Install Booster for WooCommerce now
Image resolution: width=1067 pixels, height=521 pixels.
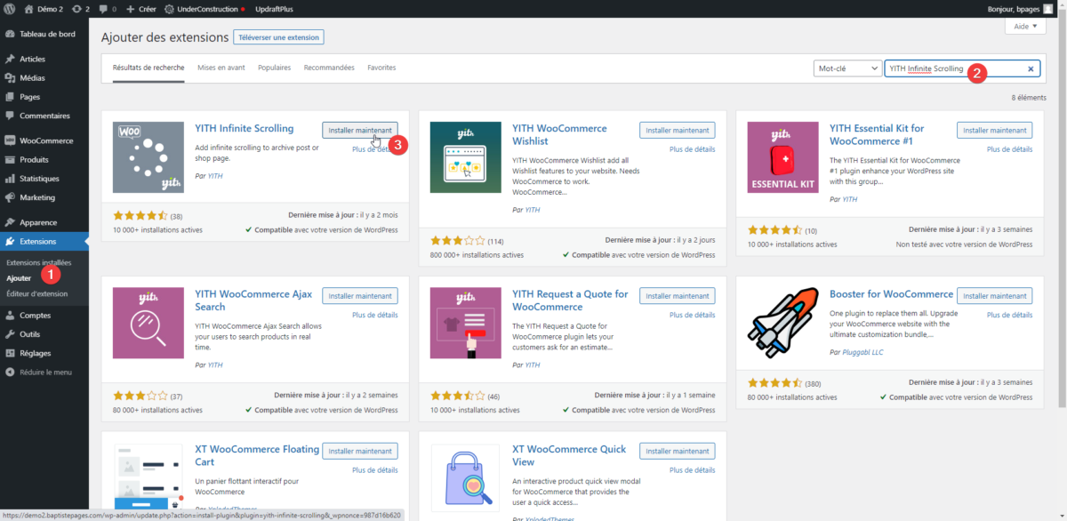click(x=994, y=295)
